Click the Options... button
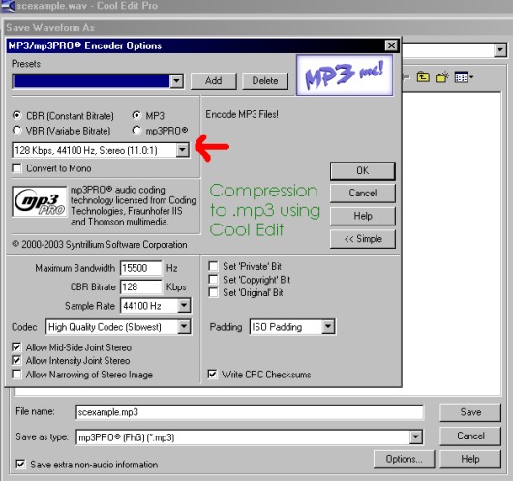The image size is (513, 481). (x=404, y=459)
